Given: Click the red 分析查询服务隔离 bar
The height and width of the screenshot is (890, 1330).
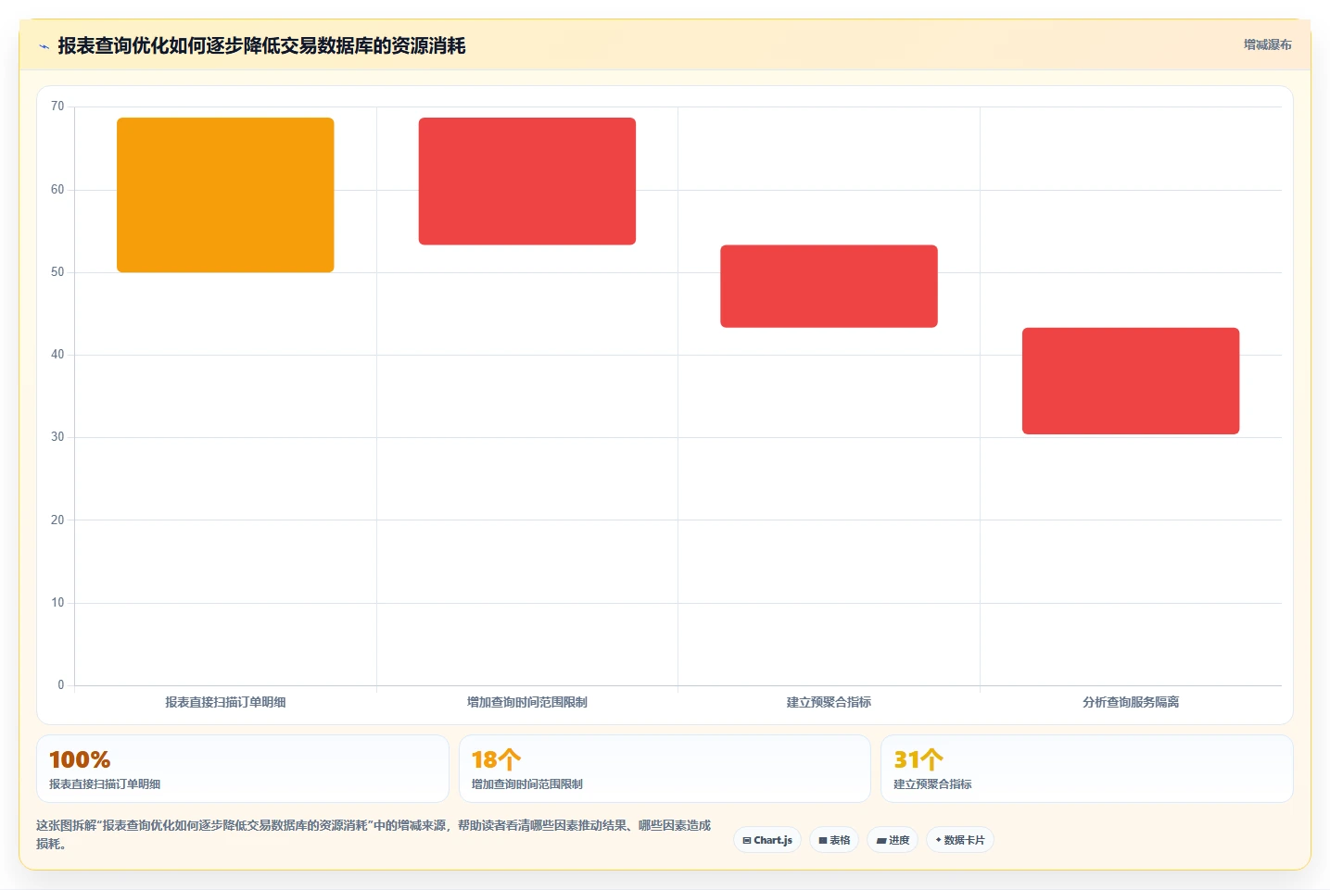Looking at the screenshot, I should coord(1131,381).
